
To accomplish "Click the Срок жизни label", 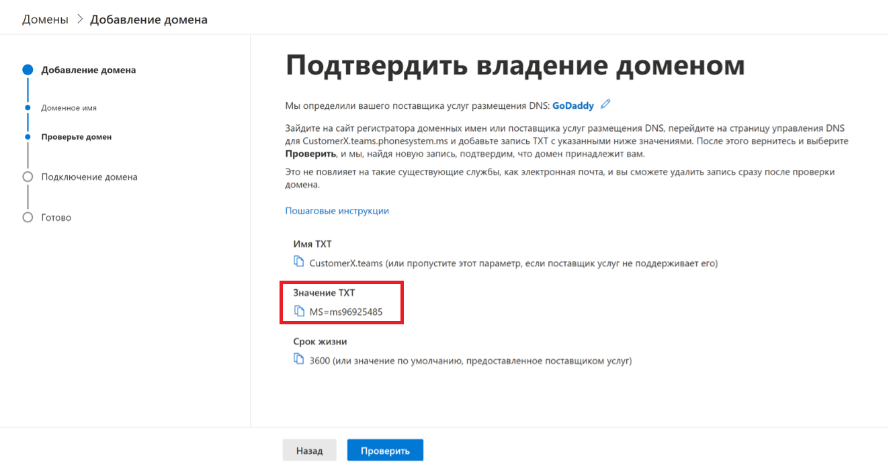I will (320, 342).
